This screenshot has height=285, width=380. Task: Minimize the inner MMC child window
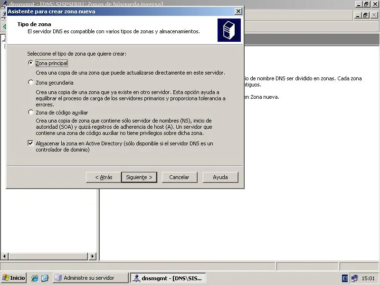click(x=358, y=15)
